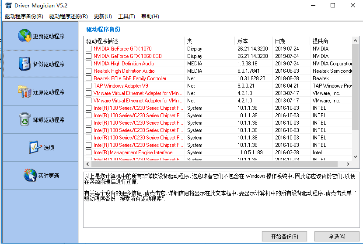Select 实时更新 sidebar label
The height and width of the screenshot is (244, 363).
coord(49,176)
